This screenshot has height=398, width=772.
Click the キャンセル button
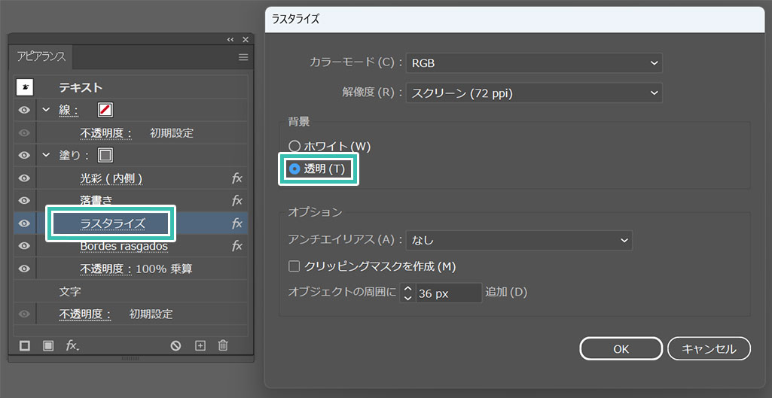(x=709, y=348)
